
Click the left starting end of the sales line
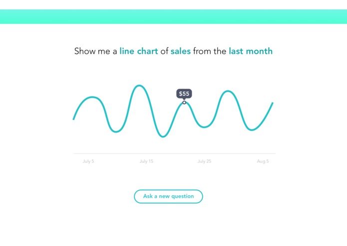pyautogui.click(x=73, y=119)
